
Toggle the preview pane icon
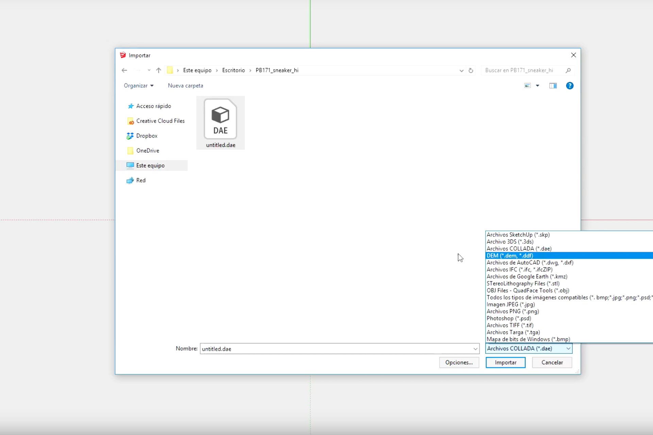(553, 86)
